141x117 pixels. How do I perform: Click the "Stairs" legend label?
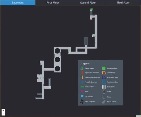coord(109,91)
